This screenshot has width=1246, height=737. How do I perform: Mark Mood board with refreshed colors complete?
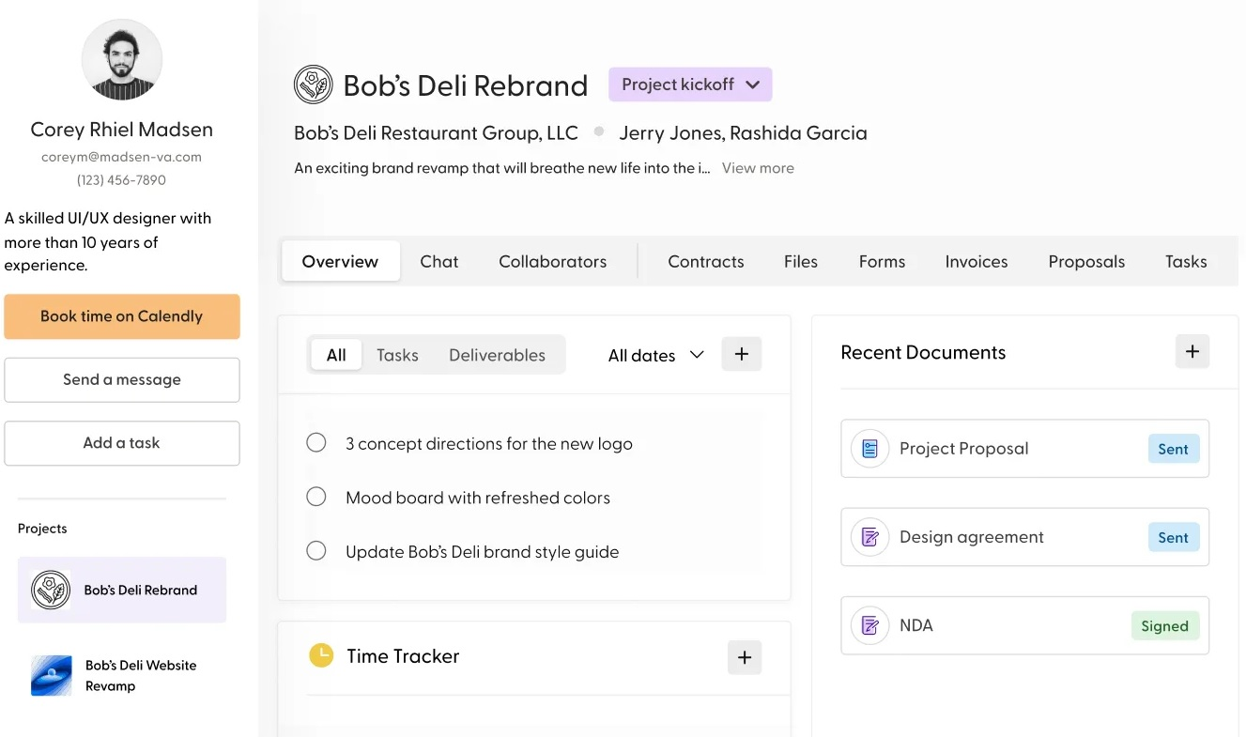coord(316,497)
